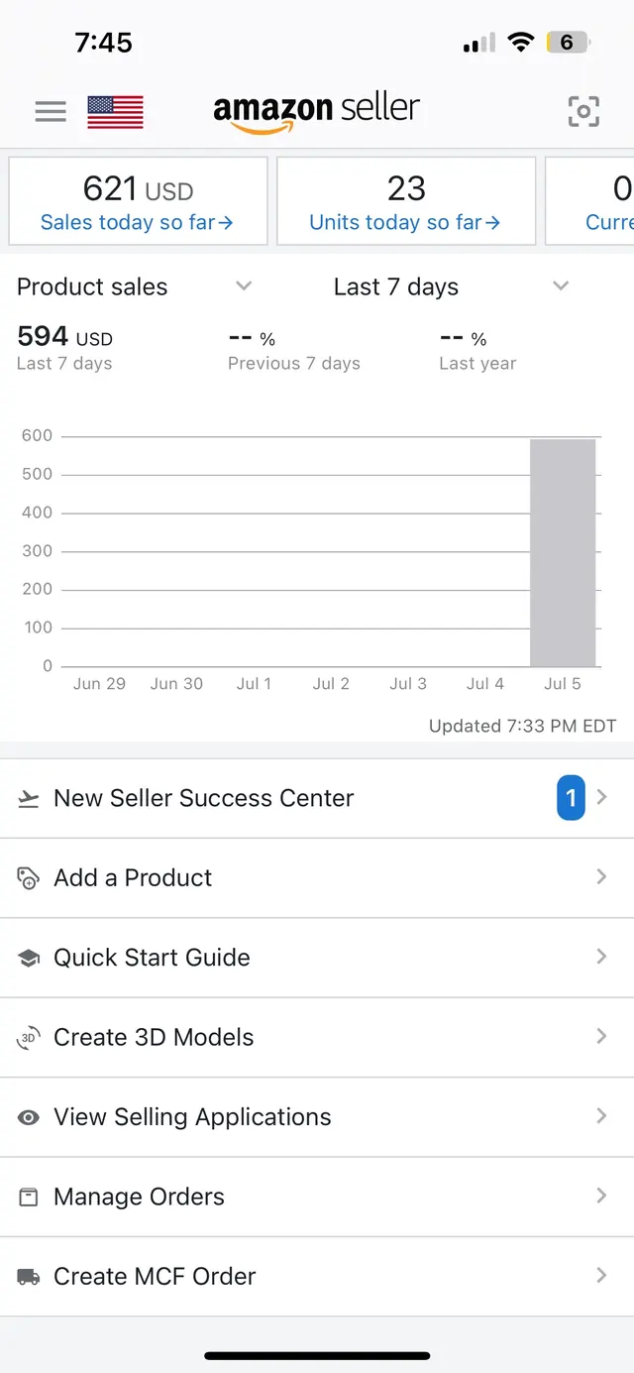Image resolution: width=634 pixels, height=1373 pixels.
Task: Tap the airplane icon beside New Seller Success Center
Action: pyautogui.click(x=29, y=799)
